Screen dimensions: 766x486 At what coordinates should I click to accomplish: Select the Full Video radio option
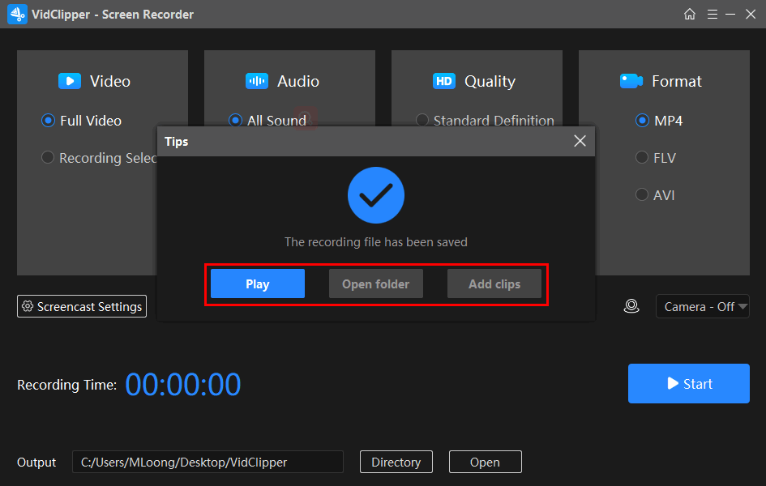coord(49,121)
